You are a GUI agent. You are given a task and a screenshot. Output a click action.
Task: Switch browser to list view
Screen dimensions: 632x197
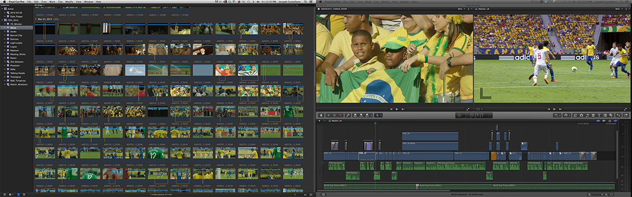tap(24, 194)
